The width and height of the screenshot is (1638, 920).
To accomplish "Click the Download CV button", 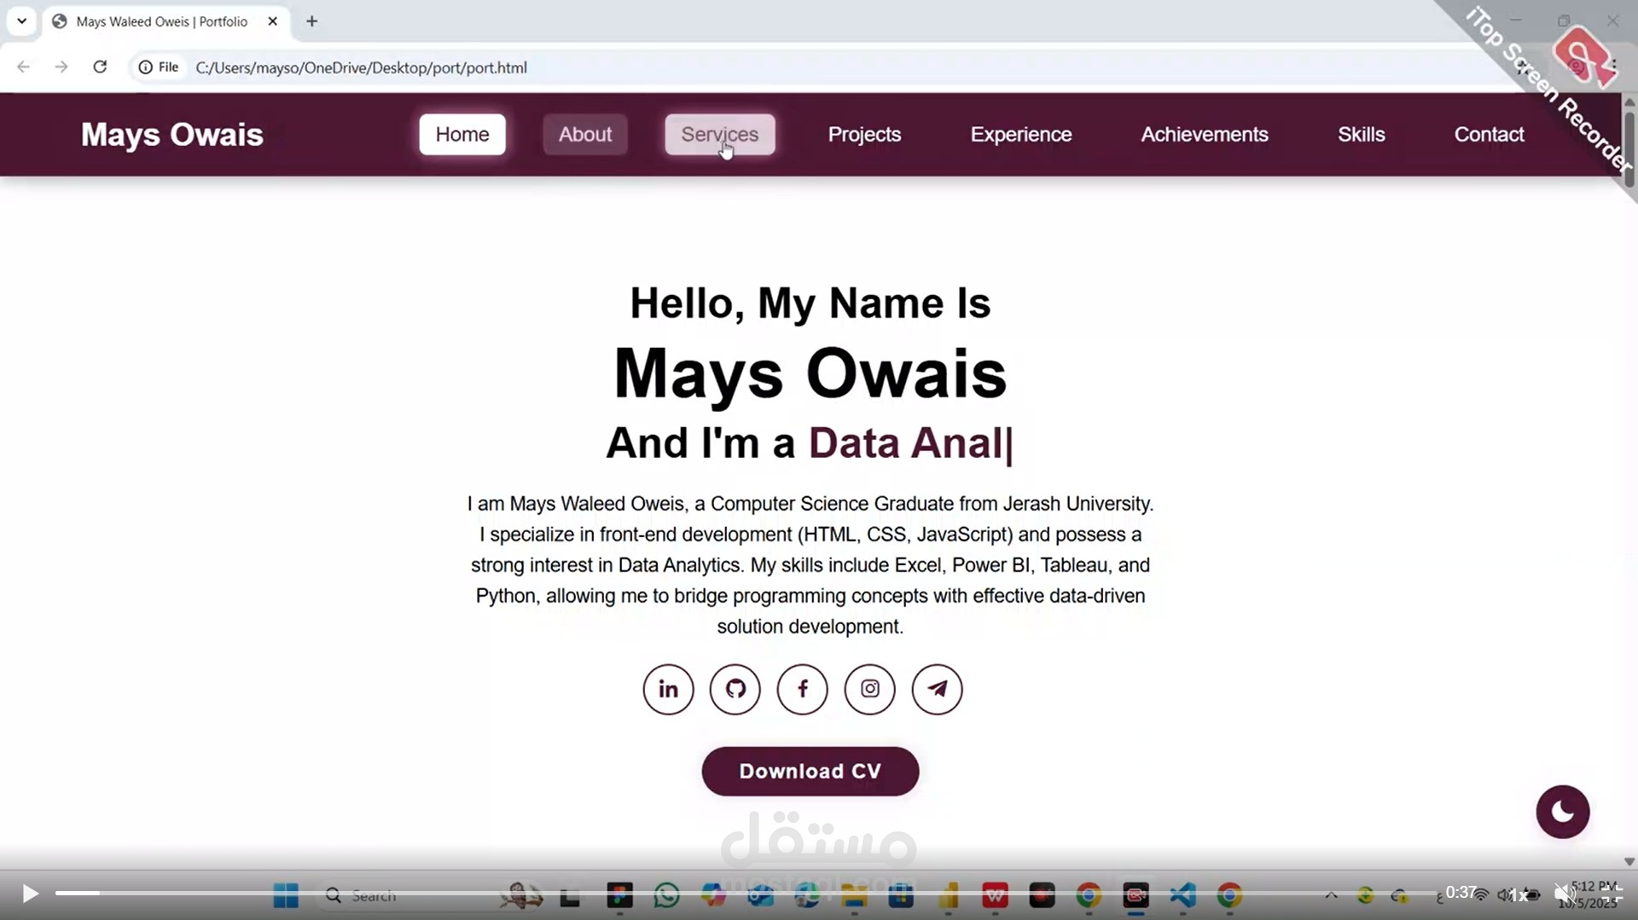I will tap(810, 772).
